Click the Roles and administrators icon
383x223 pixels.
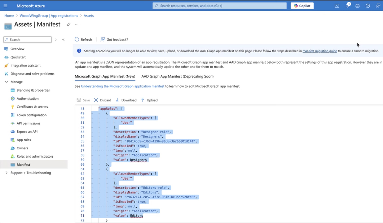point(13,156)
